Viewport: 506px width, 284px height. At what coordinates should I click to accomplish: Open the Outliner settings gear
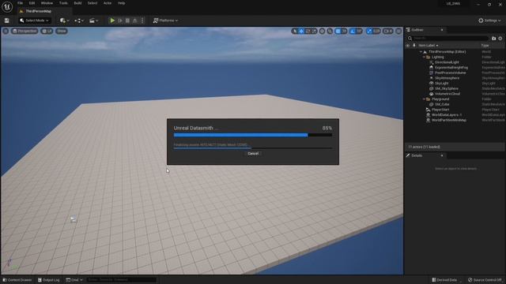[500, 39]
